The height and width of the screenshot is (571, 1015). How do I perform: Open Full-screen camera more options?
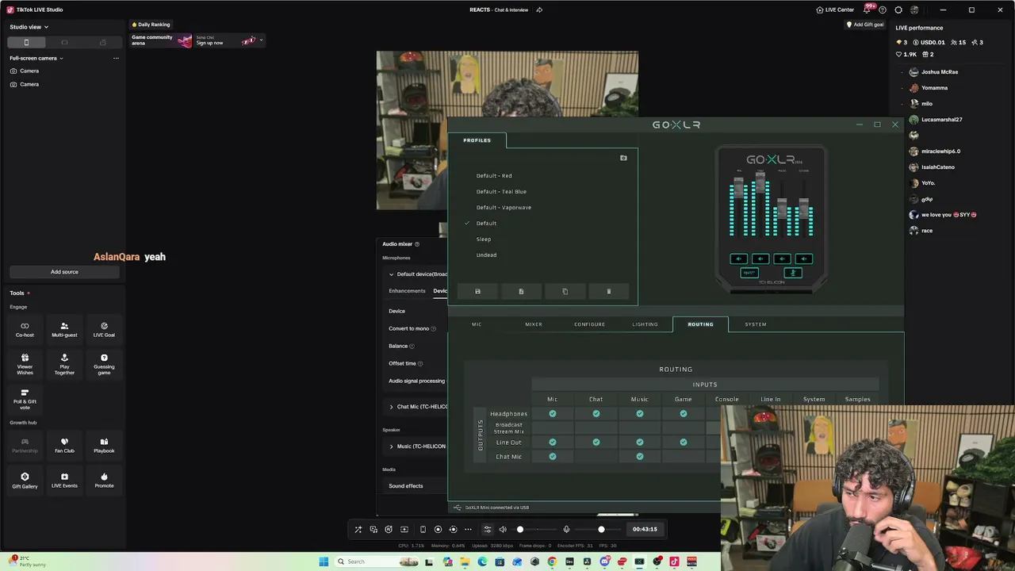point(116,58)
